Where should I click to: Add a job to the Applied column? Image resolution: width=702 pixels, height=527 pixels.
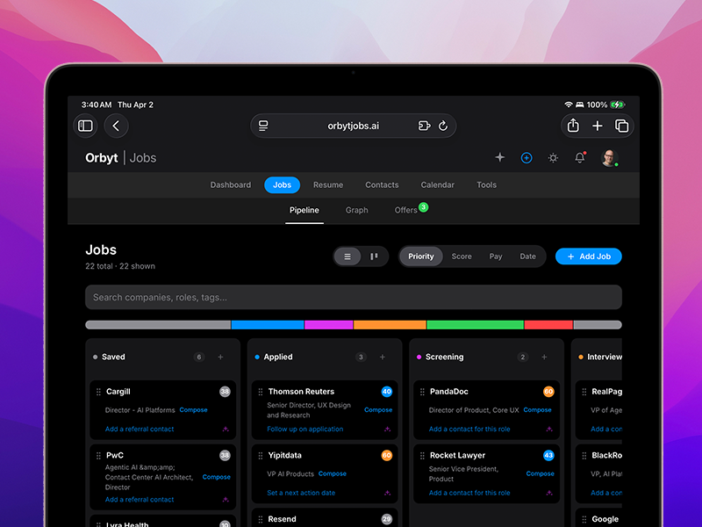(383, 357)
